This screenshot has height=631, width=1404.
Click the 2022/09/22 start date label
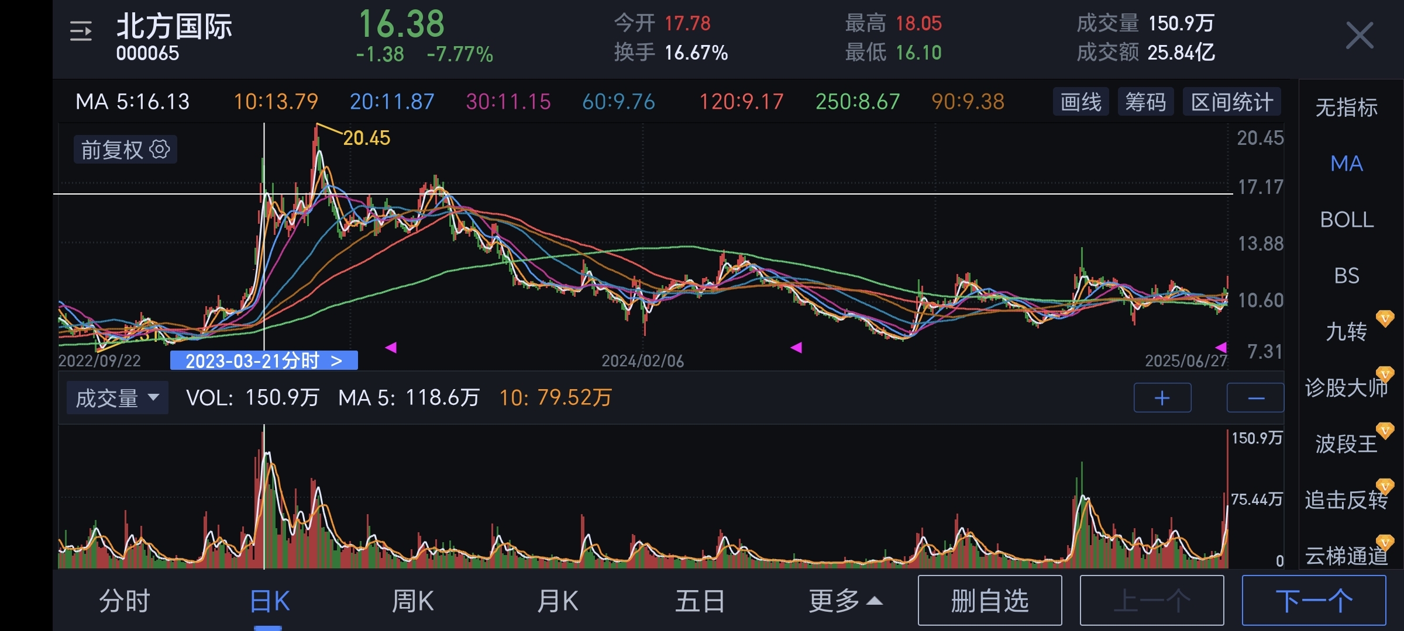(x=99, y=361)
